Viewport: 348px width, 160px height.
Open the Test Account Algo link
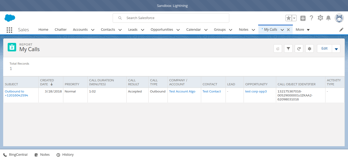[182, 91]
